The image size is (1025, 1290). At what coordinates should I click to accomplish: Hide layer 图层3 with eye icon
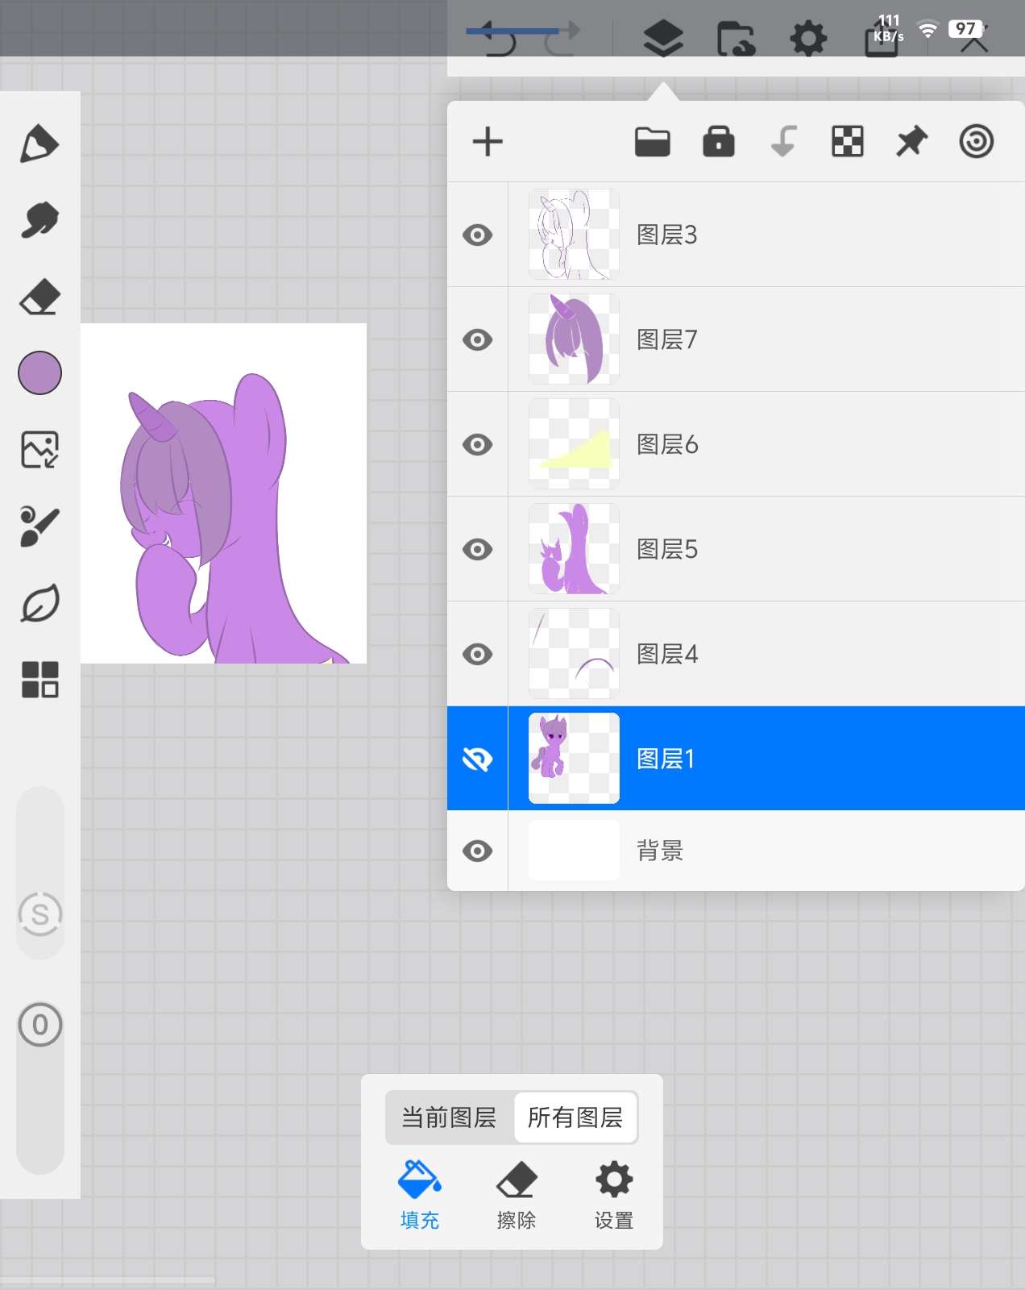[x=478, y=235]
